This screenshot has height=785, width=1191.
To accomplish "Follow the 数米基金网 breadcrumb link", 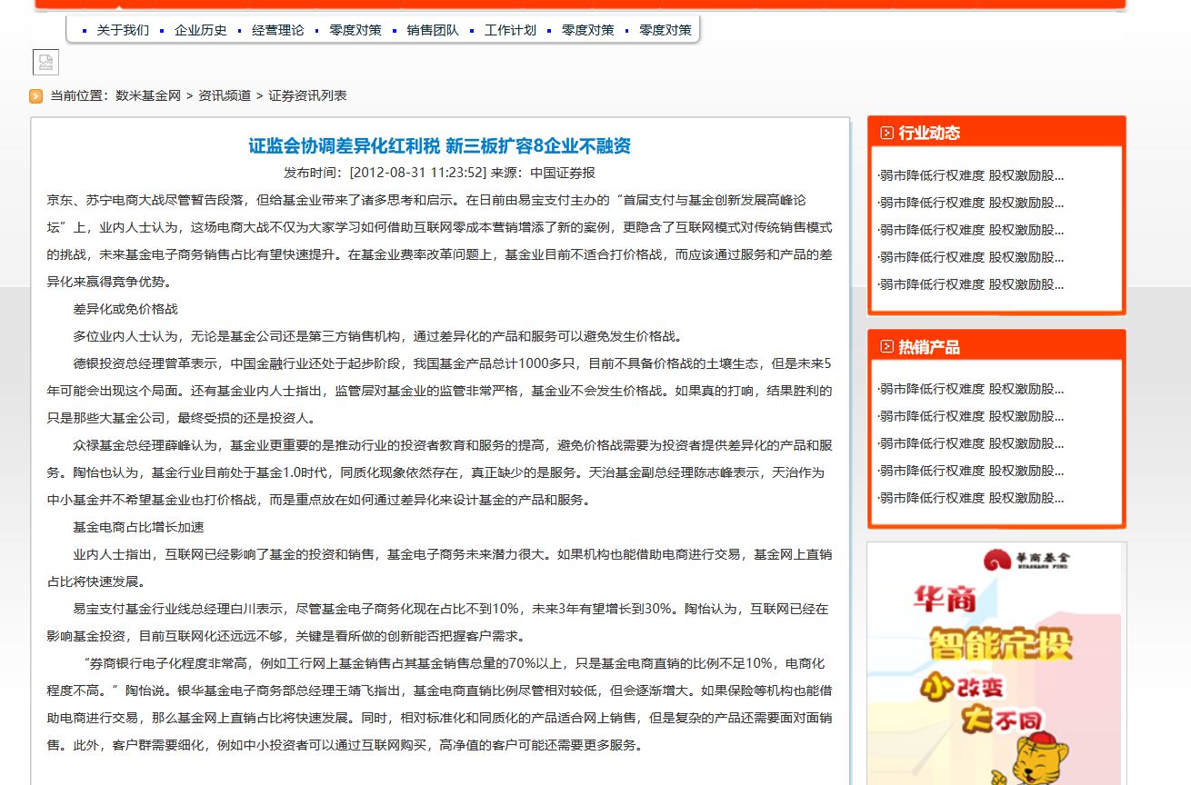I will click(148, 95).
